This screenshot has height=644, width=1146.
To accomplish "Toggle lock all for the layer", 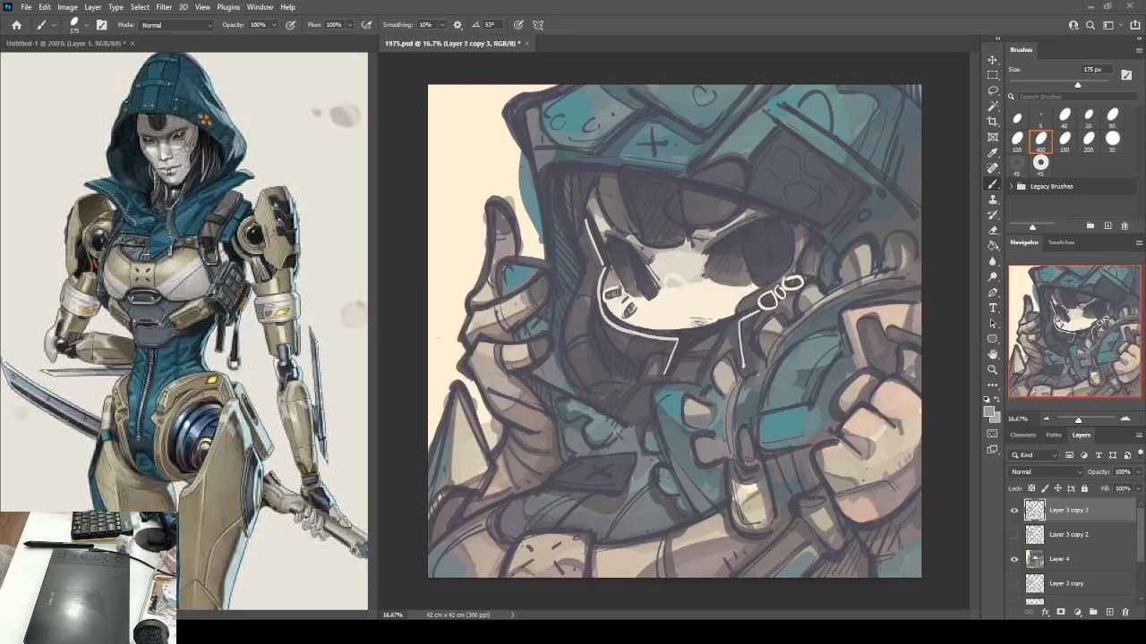I will click(x=1084, y=488).
